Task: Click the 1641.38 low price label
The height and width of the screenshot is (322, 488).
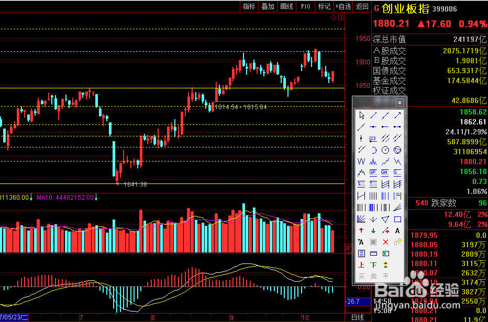Action: pyautogui.click(x=135, y=185)
